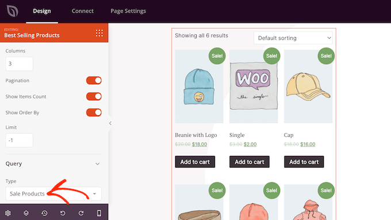Image resolution: width=391 pixels, height=220 pixels.
Task: Open the Type Sale Products dropdown
Action: coord(53,194)
